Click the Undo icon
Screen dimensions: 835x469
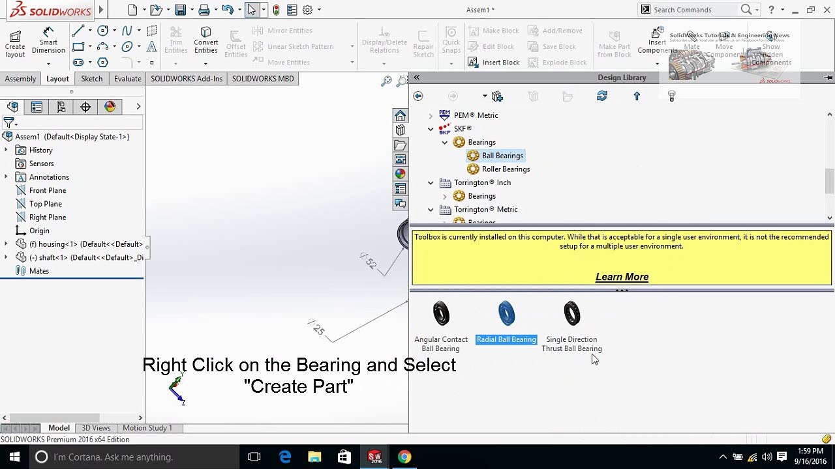(x=227, y=10)
